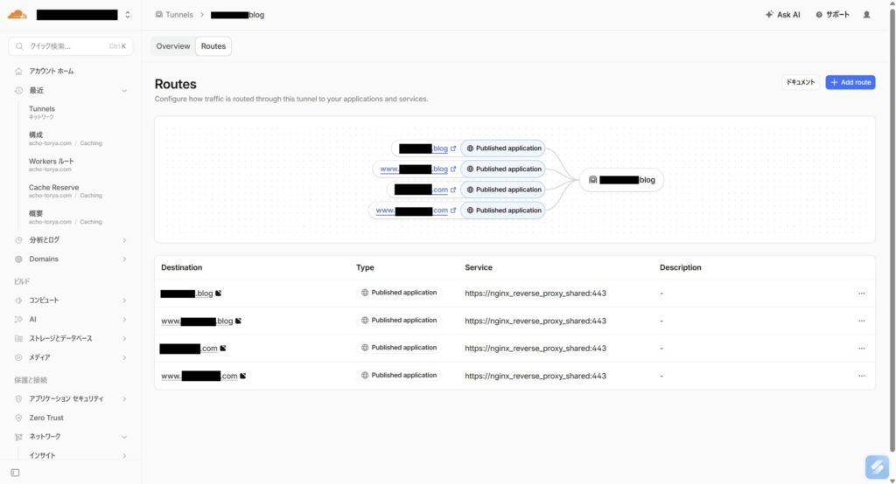The image size is (896, 484).
Task: Click the アプリケーション セキュリティ shield icon
Action: (18, 399)
